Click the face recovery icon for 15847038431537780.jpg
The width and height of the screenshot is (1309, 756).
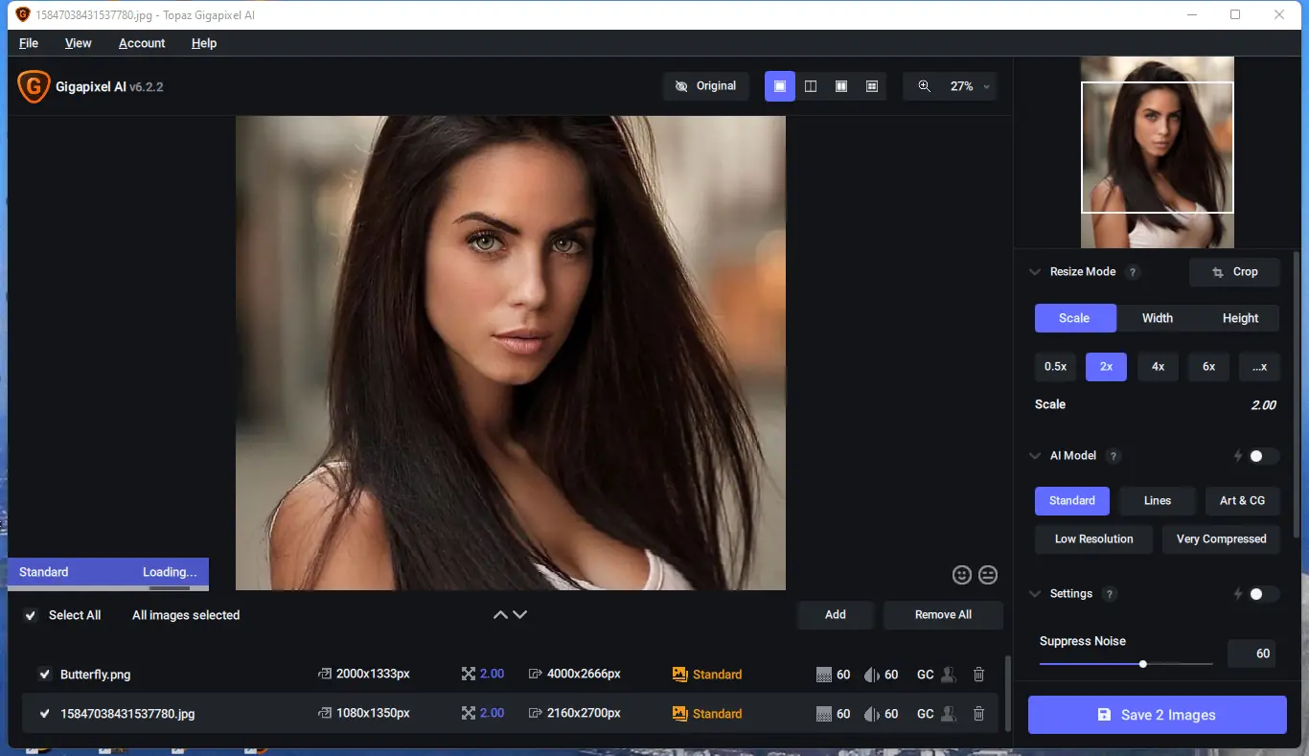coord(949,714)
